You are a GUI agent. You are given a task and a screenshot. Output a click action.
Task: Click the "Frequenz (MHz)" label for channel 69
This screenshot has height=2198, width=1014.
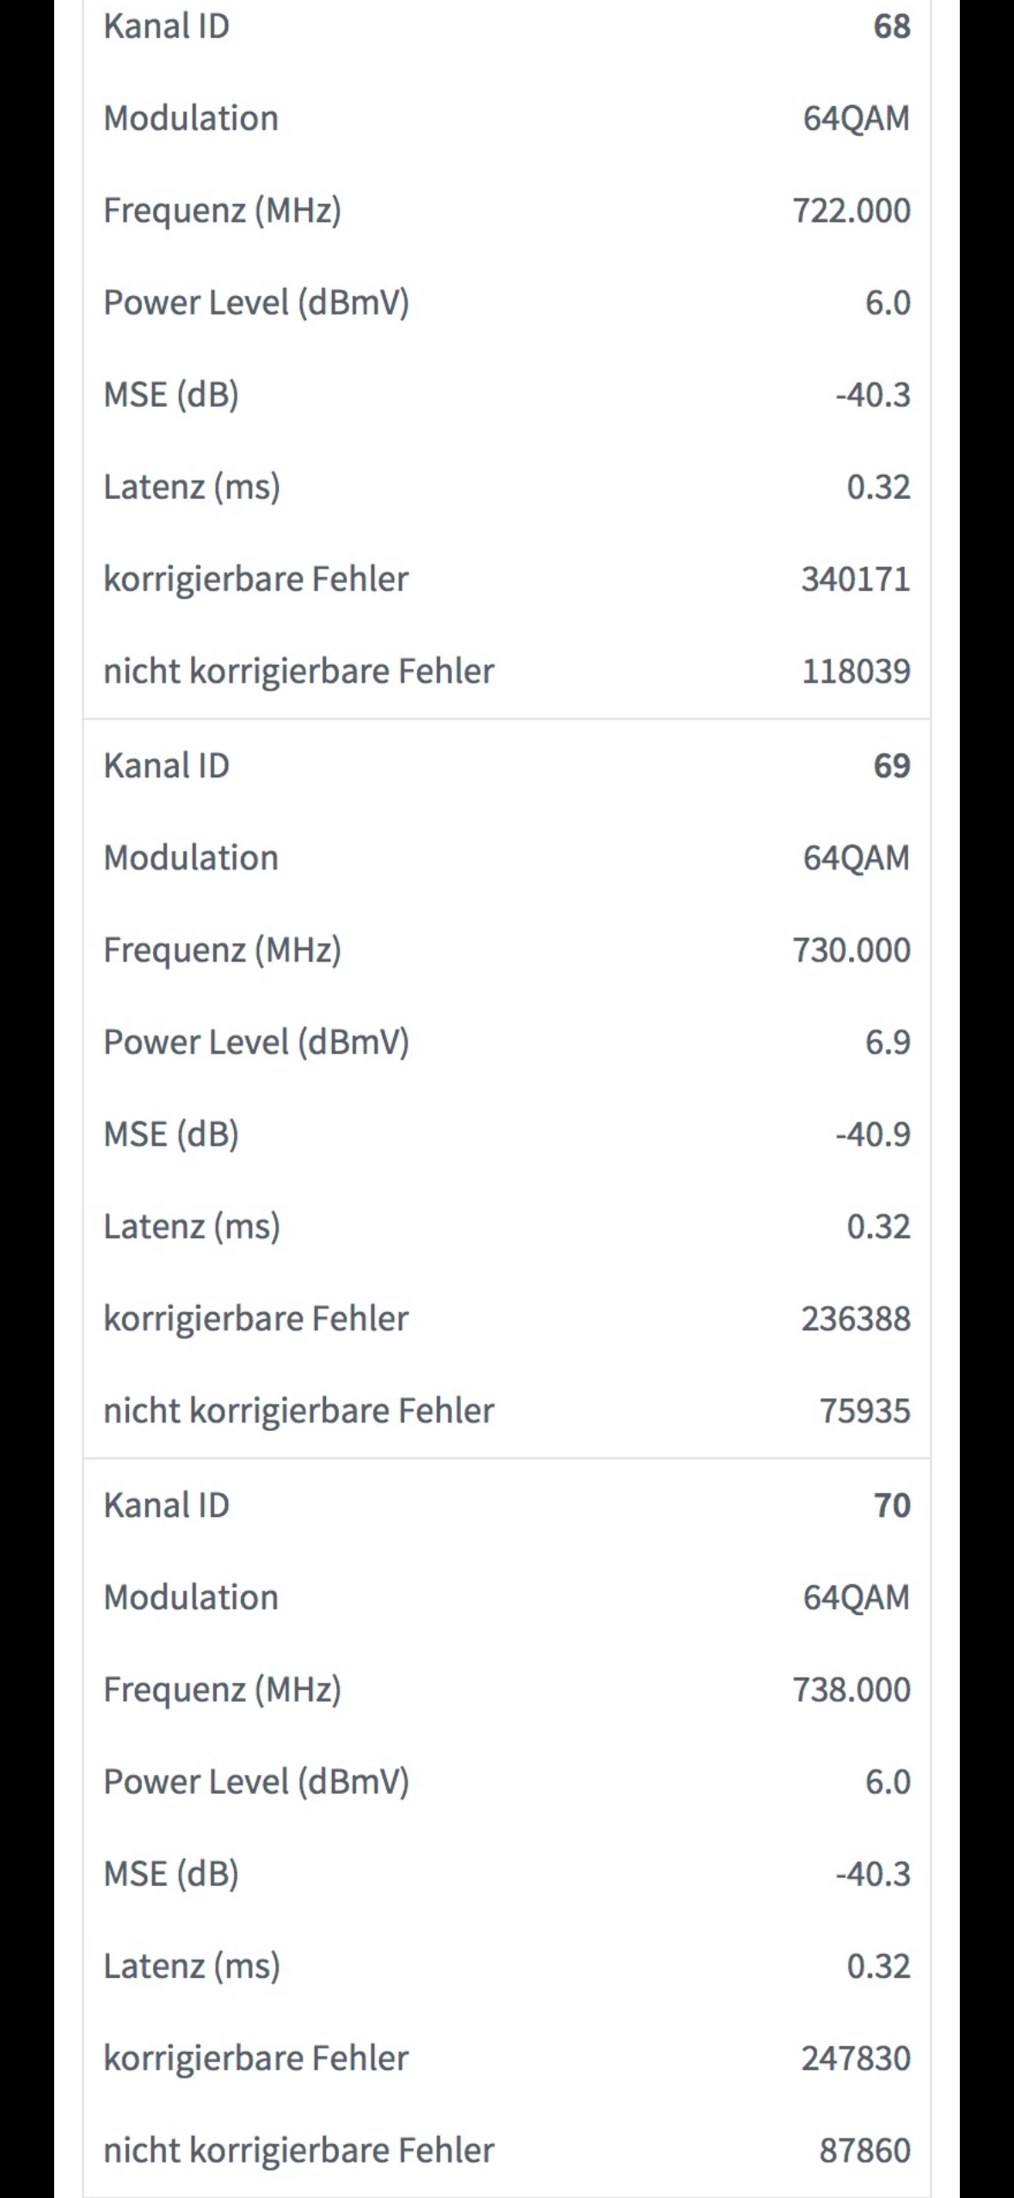(222, 950)
